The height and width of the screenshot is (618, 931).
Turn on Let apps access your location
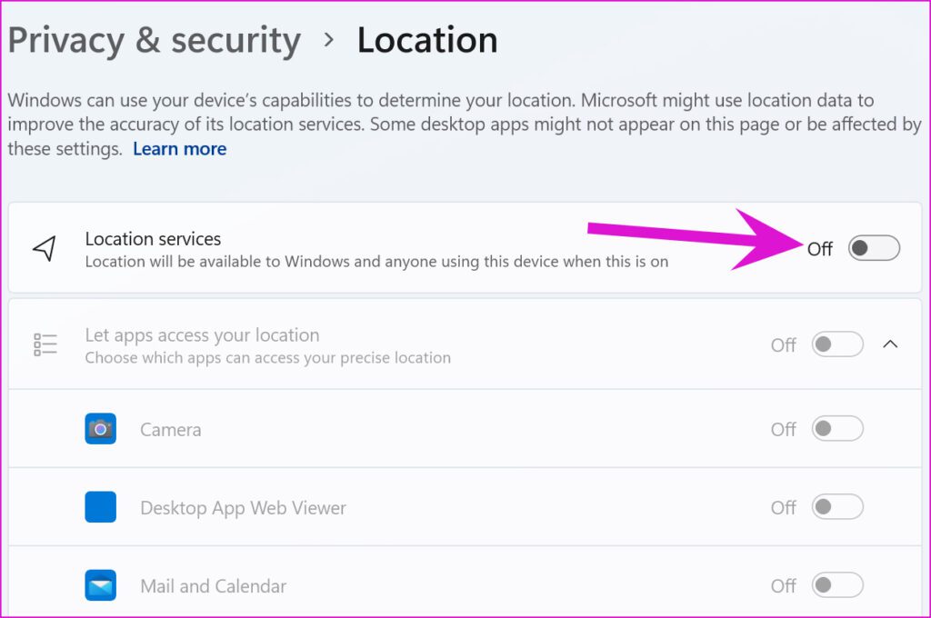click(836, 344)
